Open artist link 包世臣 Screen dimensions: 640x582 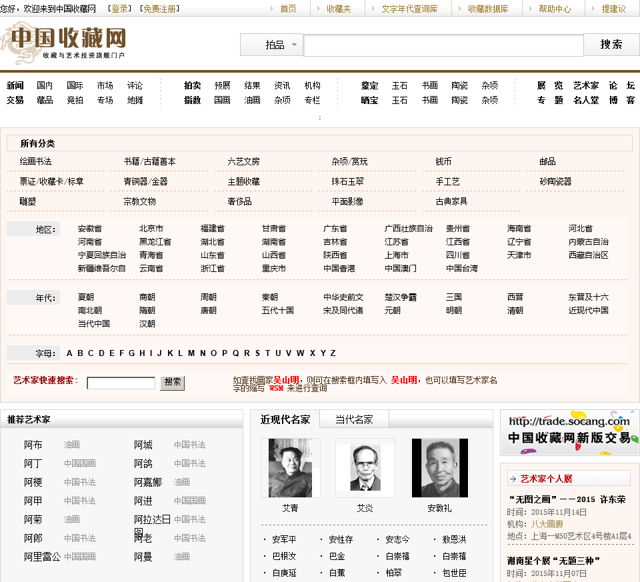[454, 573]
